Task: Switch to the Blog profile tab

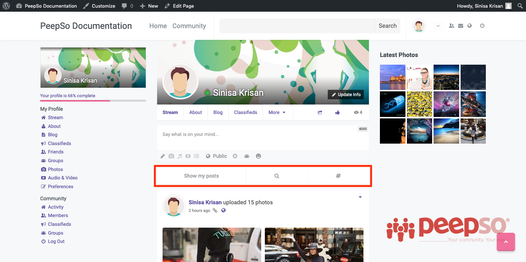Action: tap(218, 113)
